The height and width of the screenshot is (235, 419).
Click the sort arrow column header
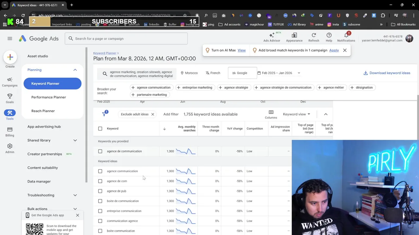164,129
